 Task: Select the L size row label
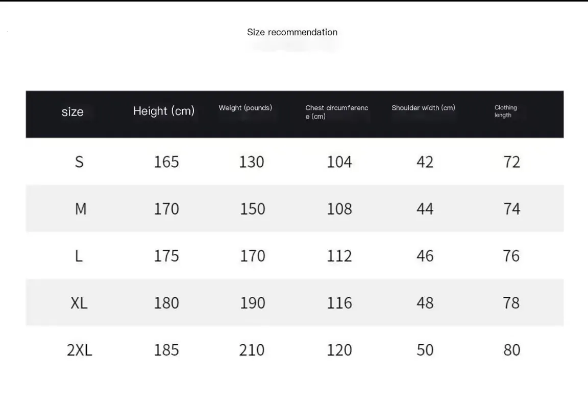[79, 257]
